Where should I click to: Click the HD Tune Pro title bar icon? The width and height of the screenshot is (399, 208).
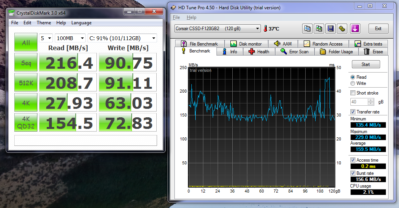tap(173, 7)
